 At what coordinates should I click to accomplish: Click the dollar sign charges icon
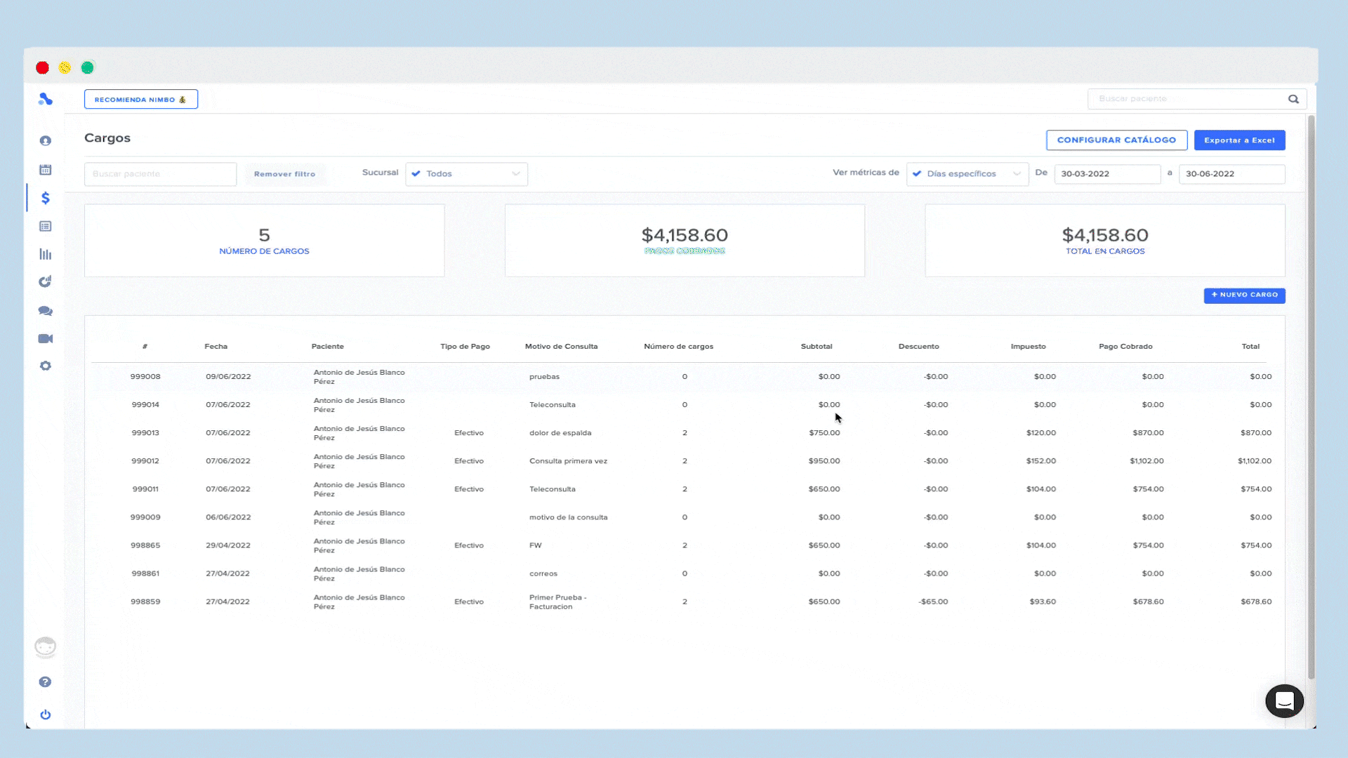pyautogui.click(x=46, y=198)
